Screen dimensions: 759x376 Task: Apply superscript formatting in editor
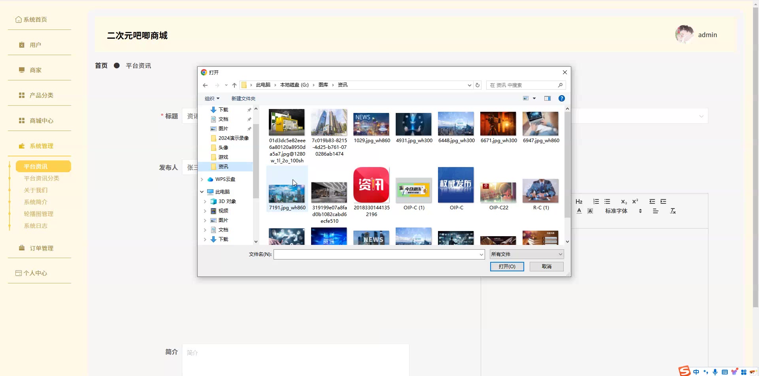coord(635,201)
